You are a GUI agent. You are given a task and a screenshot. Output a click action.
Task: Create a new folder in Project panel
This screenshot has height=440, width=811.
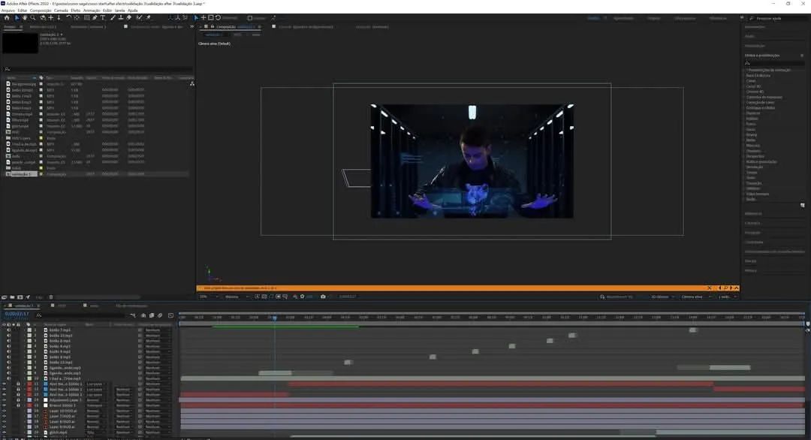pos(12,297)
